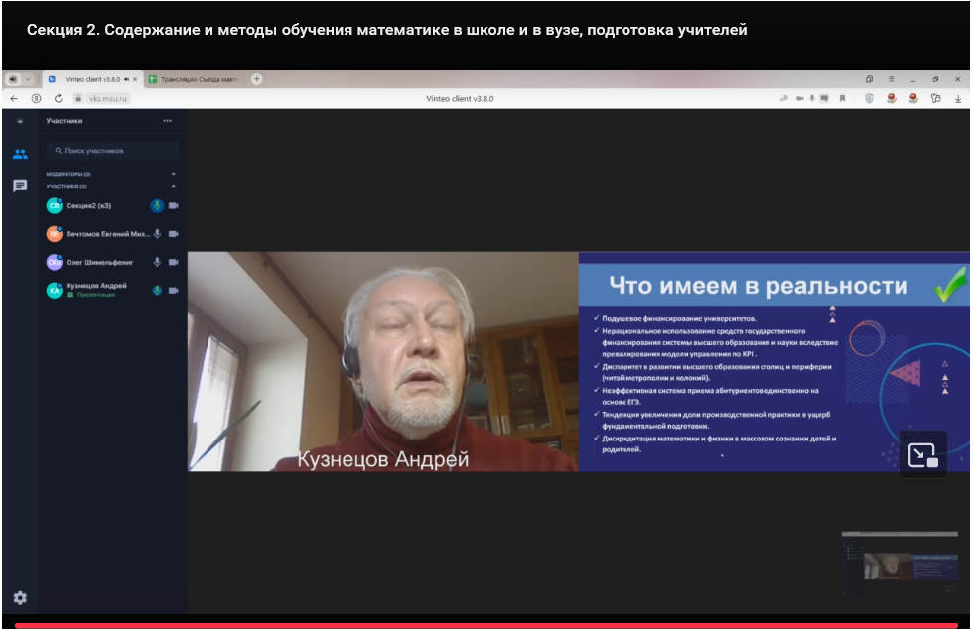Open settings gear in bottom-left corner
This screenshot has height=629, width=973.
(20, 598)
